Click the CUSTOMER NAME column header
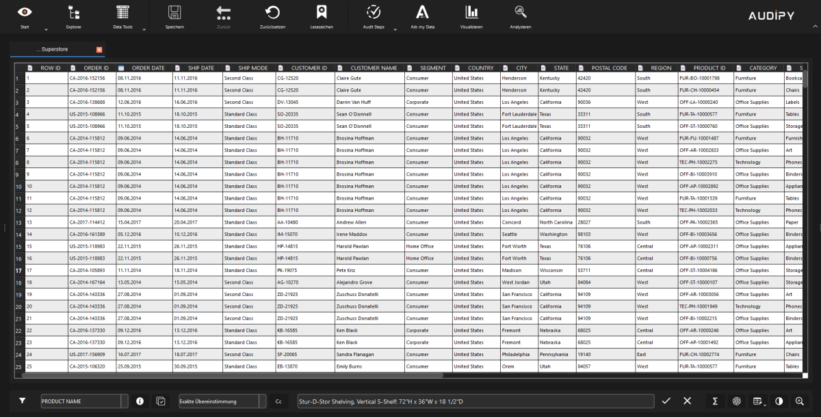821x417 pixels. (374, 68)
